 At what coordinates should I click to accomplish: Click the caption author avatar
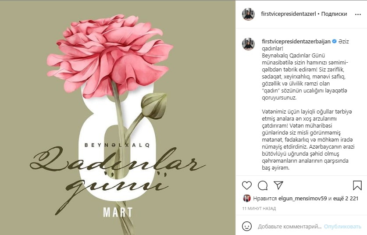click(x=248, y=44)
